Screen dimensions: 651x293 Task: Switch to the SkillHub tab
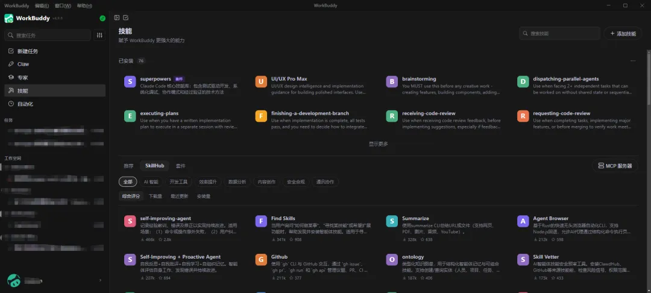click(154, 166)
